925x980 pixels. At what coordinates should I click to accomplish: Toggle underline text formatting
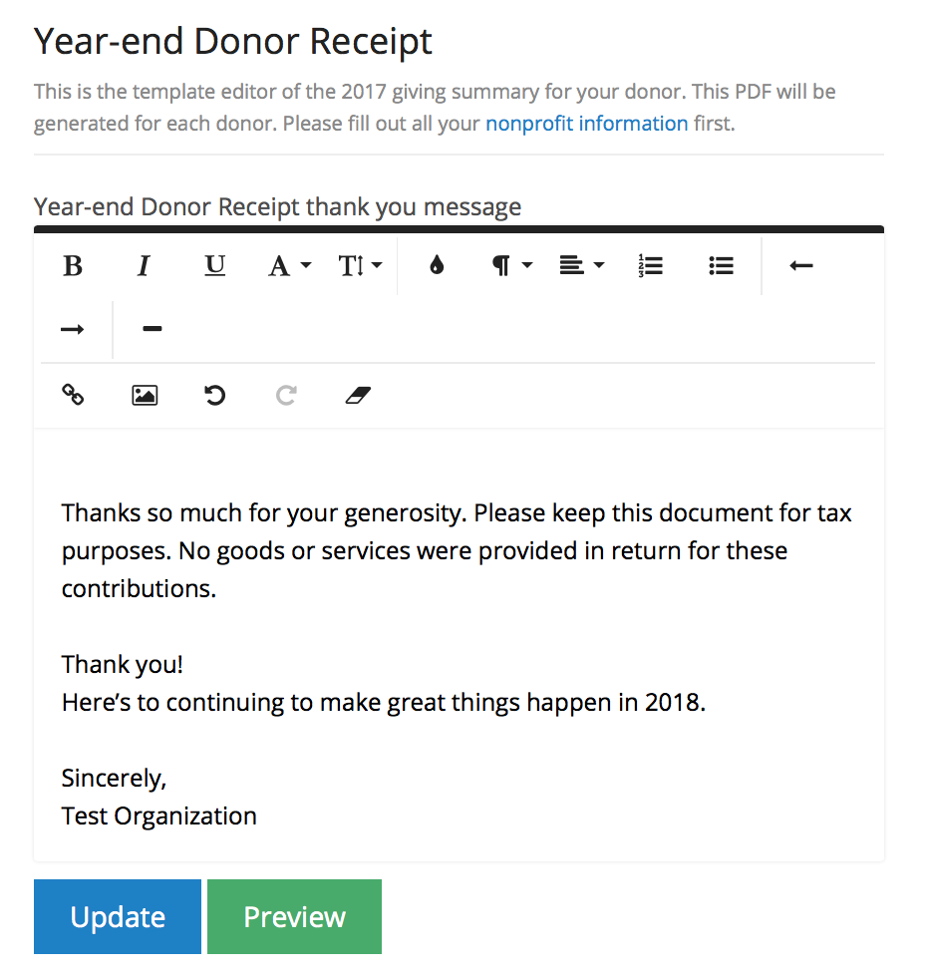(215, 266)
